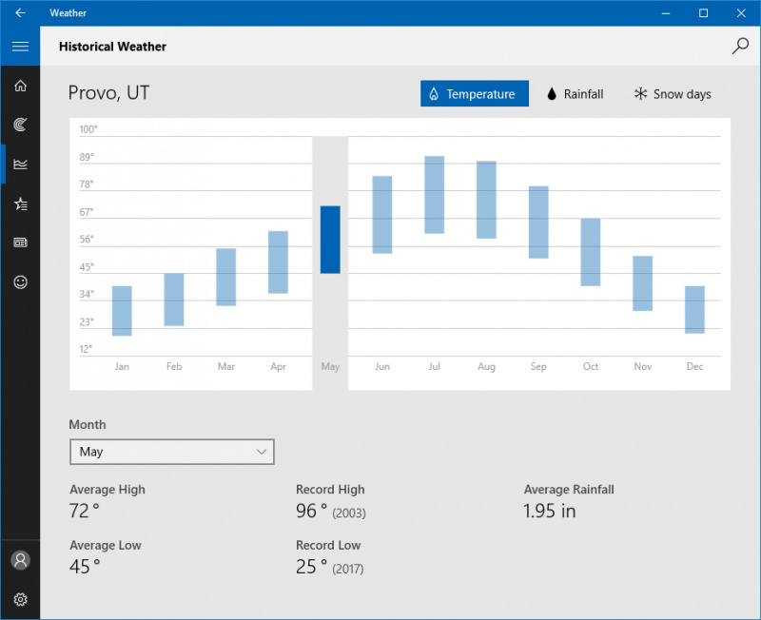The image size is (761, 620).
Task: Click the Record High value 96°
Action: (x=311, y=511)
